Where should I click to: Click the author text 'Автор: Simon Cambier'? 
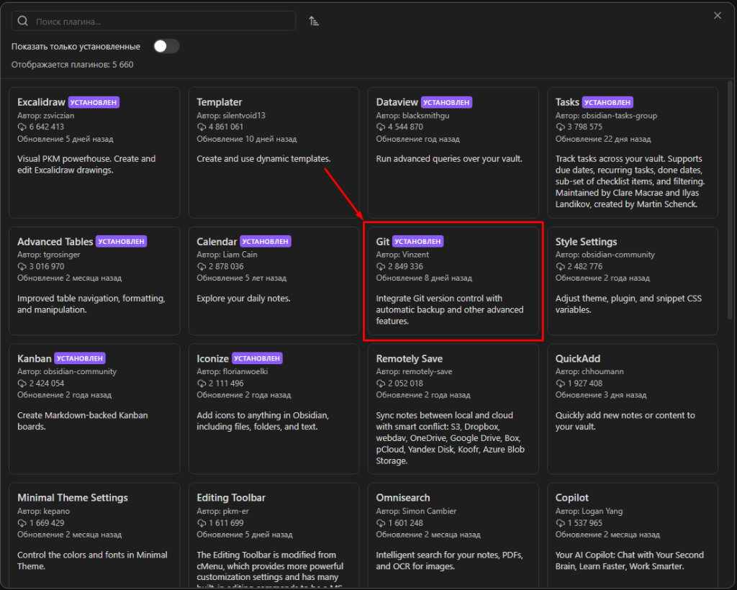[416, 511]
